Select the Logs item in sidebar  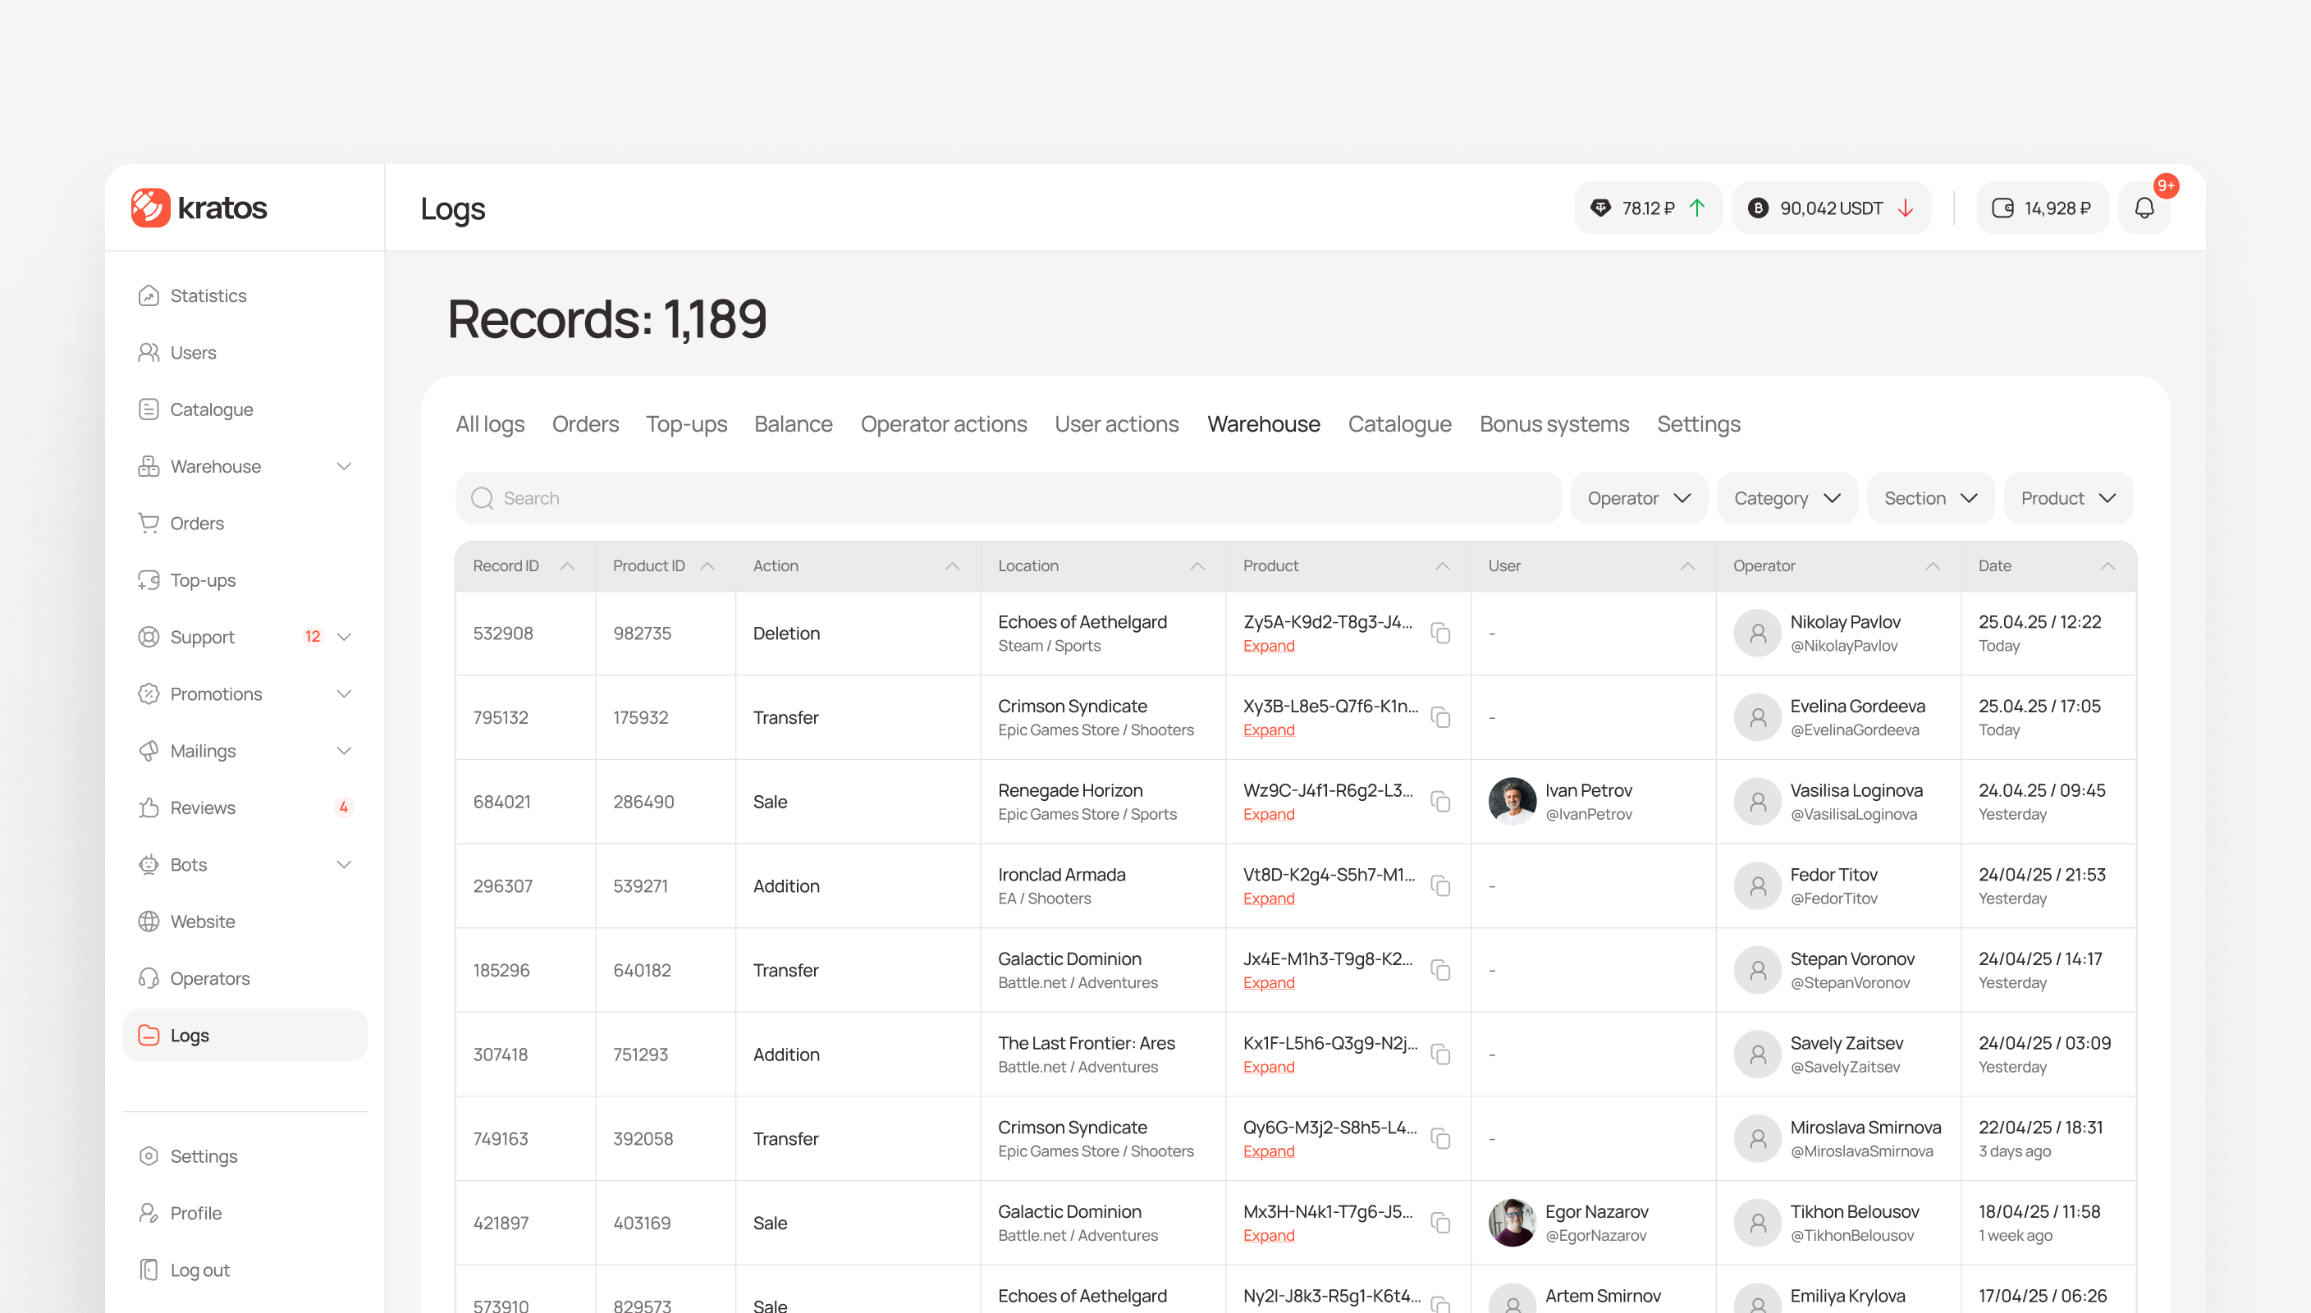245,1036
